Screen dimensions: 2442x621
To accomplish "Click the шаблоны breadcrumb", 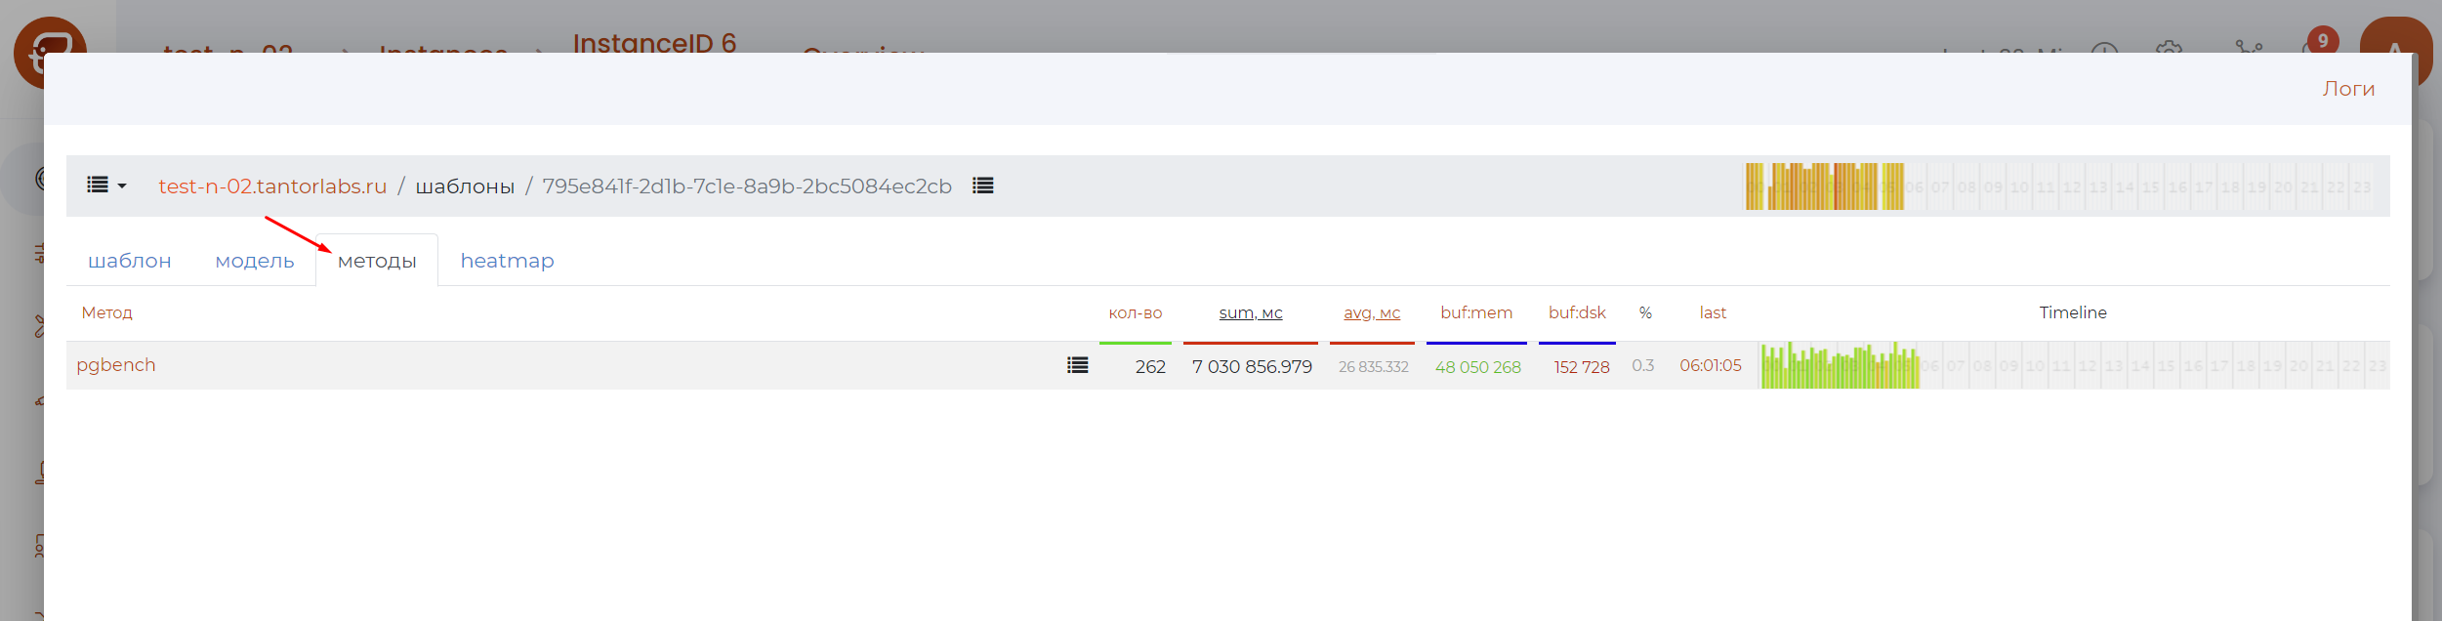I will 465,186.
